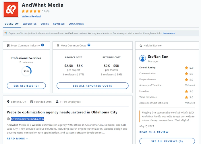This screenshot has height=144, width=201.
Task: Expand the description with Read More +
Action: (x=17, y=139)
